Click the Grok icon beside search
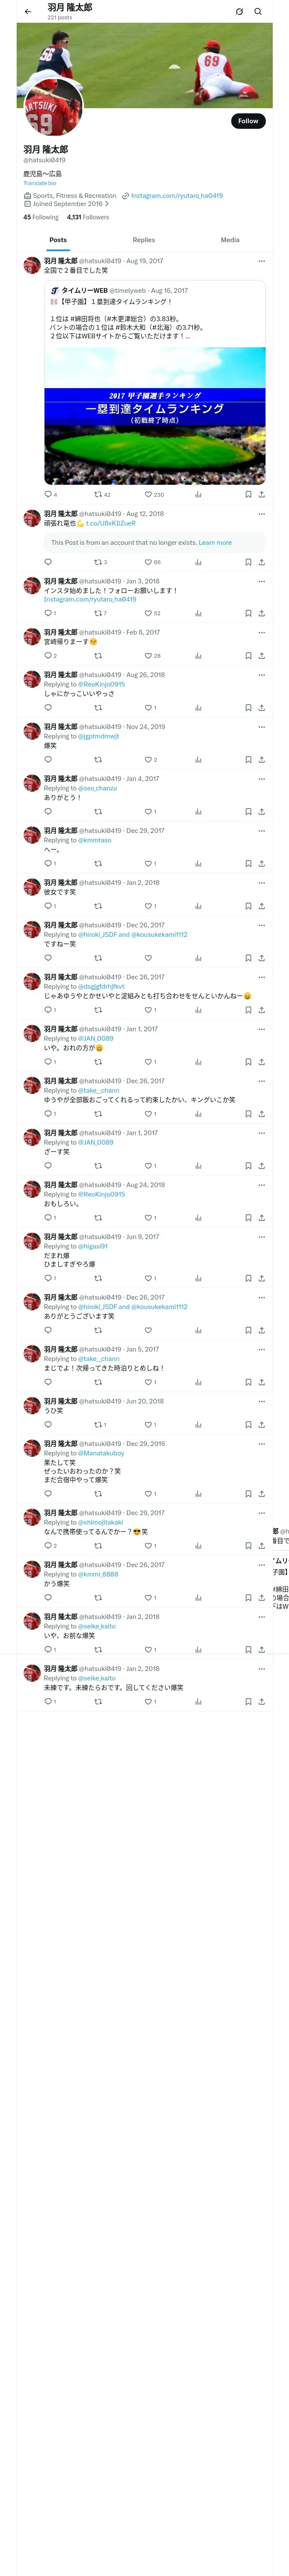289x2576 pixels. [239, 12]
